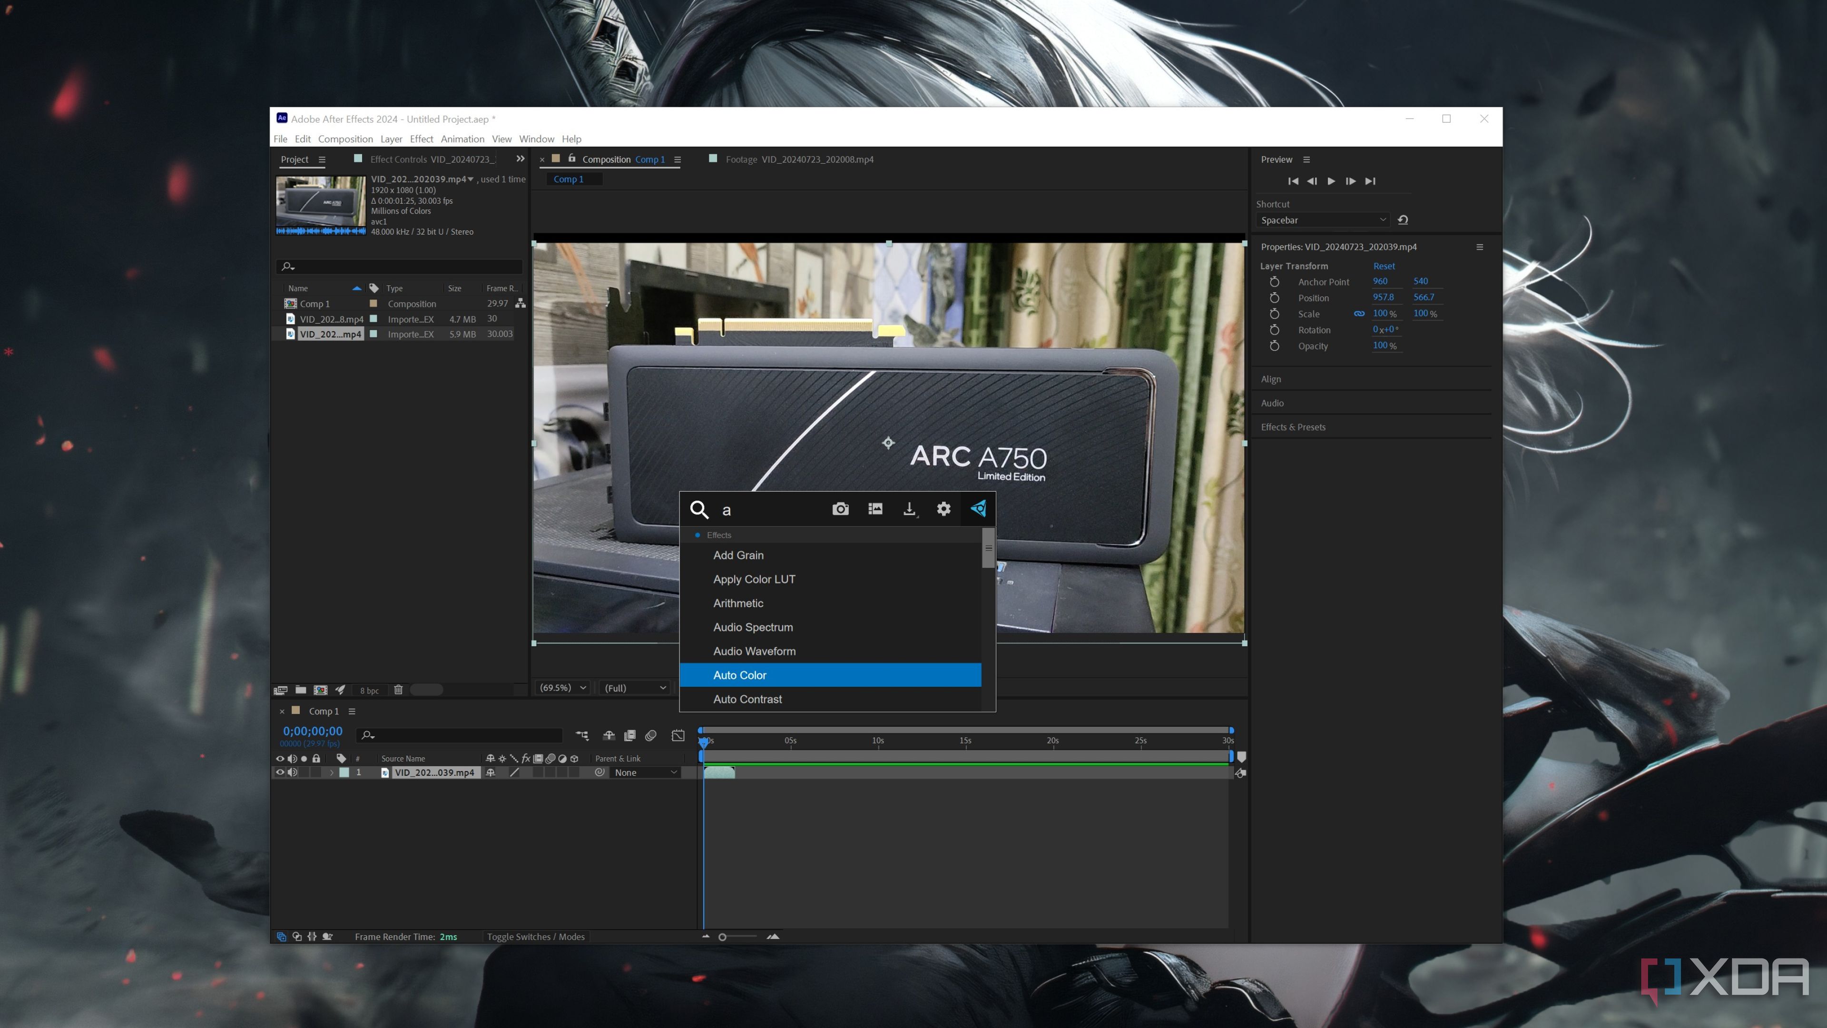
Task: Open Properties panel hamburger menu
Action: (x=1480, y=247)
